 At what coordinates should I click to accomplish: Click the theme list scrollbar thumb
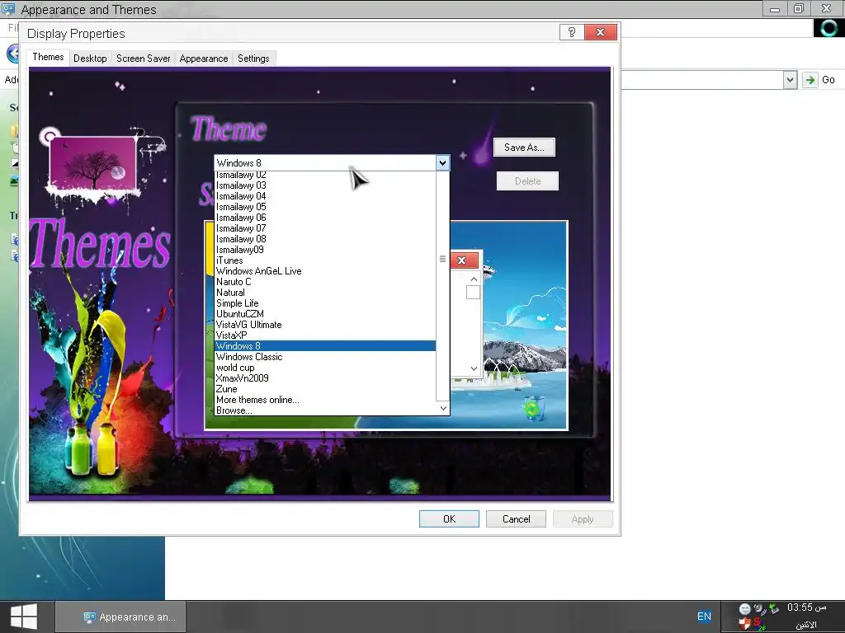click(x=442, y=259)
